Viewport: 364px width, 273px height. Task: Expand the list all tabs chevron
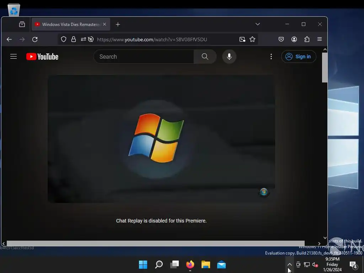click(x=257, y=24)
